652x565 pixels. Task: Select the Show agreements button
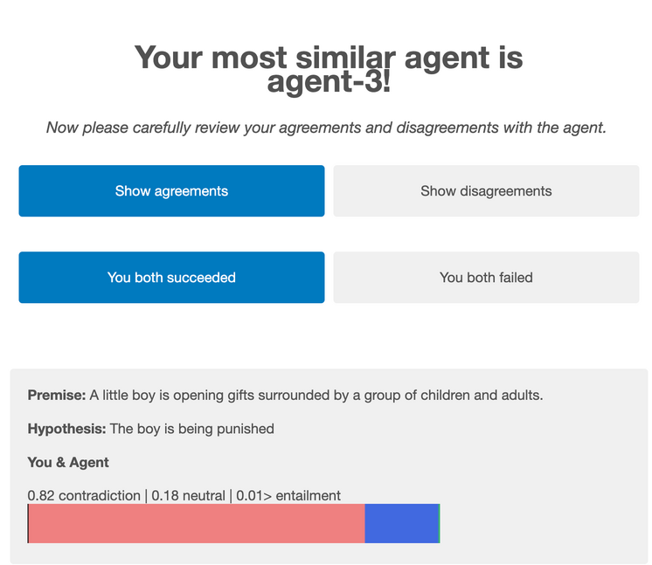click(171, 190)
